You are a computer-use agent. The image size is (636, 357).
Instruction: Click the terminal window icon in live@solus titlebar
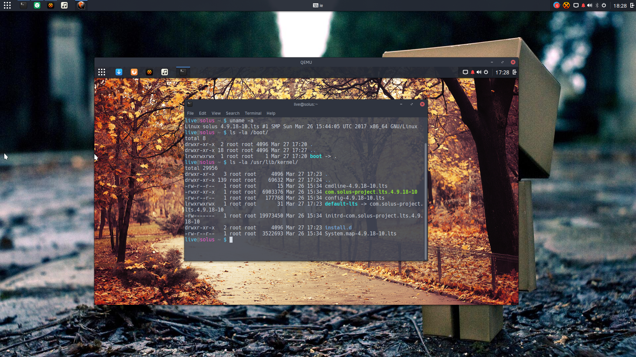(190, 104)
